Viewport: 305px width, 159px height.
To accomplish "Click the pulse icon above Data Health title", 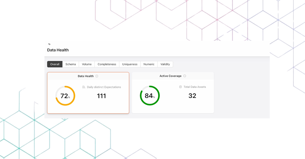I will 49,44.
